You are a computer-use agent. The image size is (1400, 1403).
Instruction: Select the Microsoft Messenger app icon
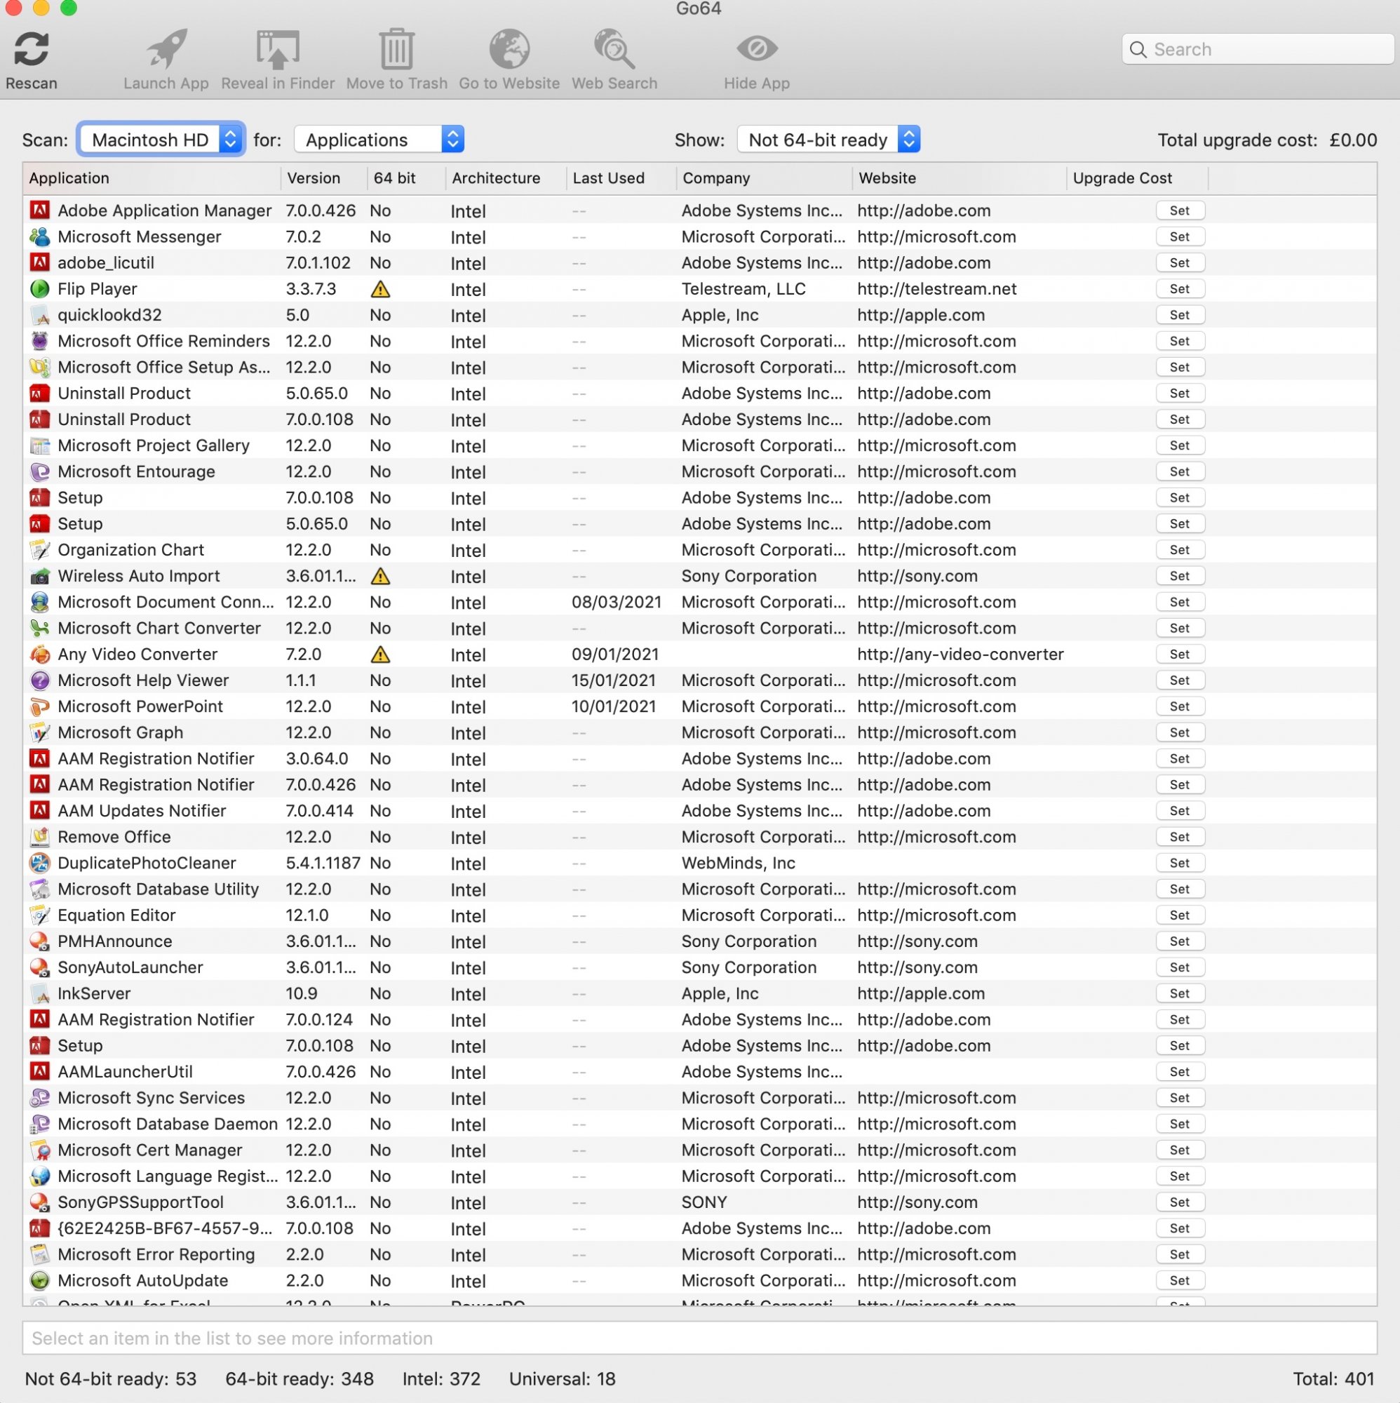coord(40,236)
